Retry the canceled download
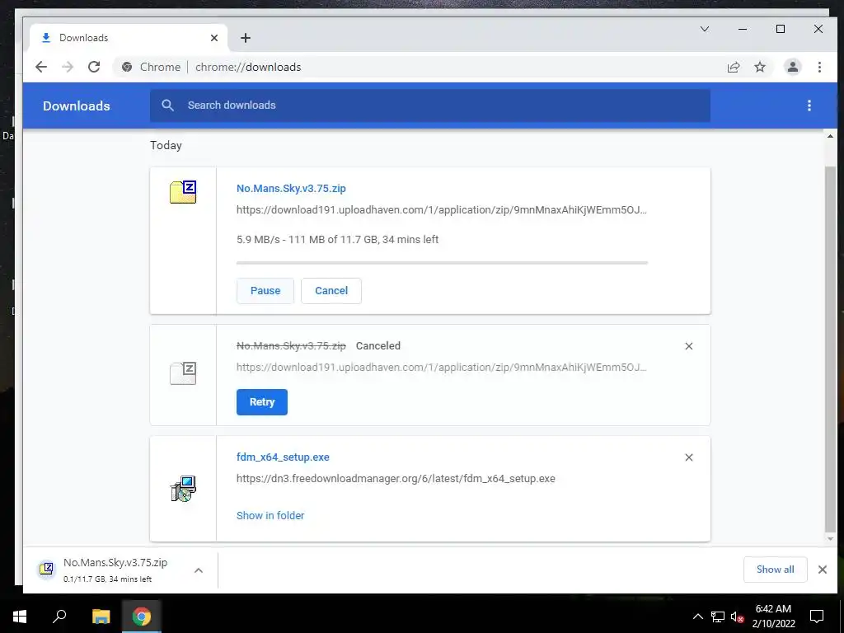The height and width of the screenshot is (633, 844). [262, 402]
